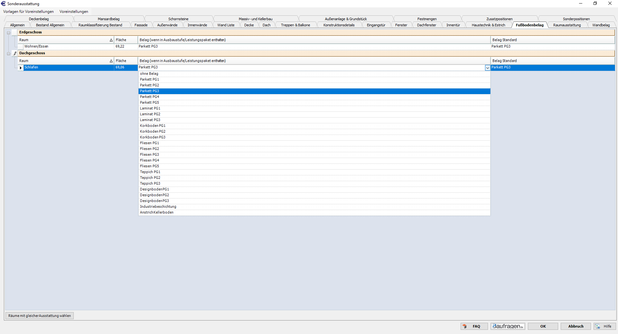618x334 pixels.
Task: Click the sort triangle in Dachgeschoss Raum header
Action: 111,61
